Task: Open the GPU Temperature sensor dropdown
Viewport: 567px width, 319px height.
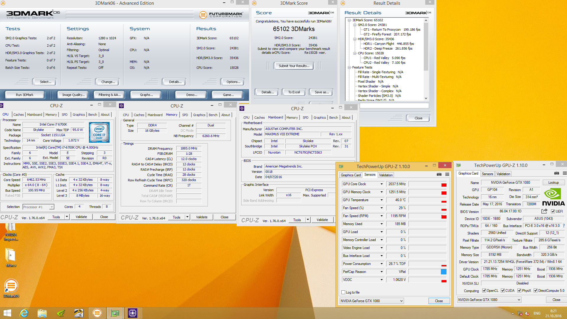Action: pos(381,200)
